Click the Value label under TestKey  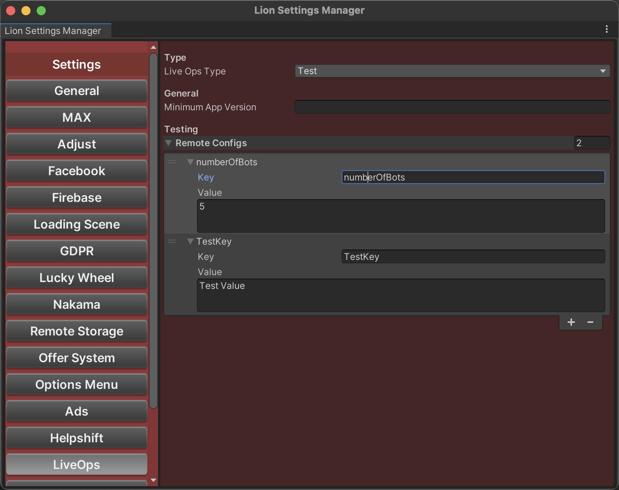[x=210, y=272]
